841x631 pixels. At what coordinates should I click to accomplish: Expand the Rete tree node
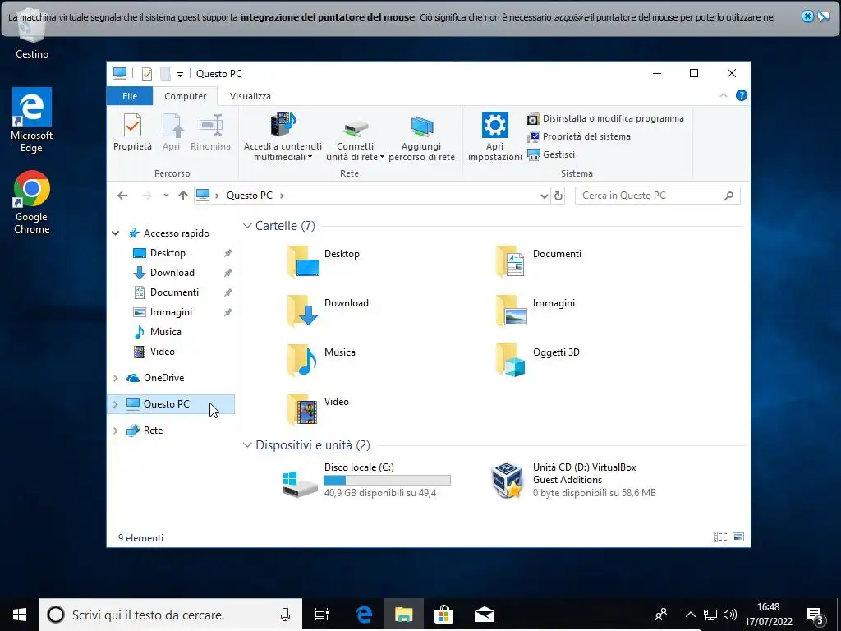tap(115, 431)
